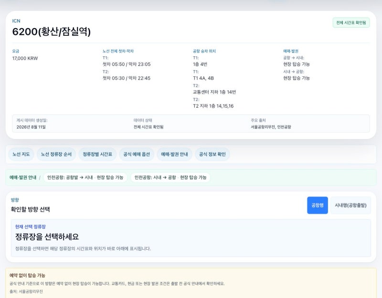Screen dimensions: 382x298
Task: Click T2 지하 1층 14,15,16 text
Action: 213,106
